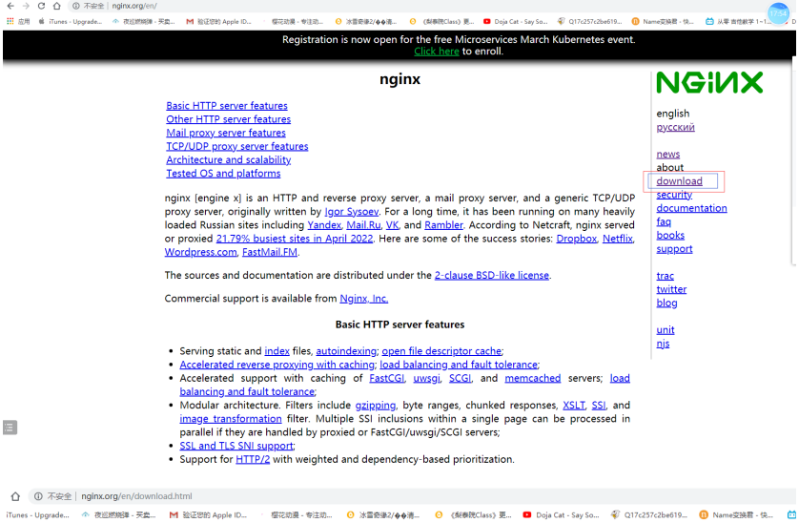This screenshot has height=523, width=799.
Task: Open the news sidebar link
Action: point(668,154)
